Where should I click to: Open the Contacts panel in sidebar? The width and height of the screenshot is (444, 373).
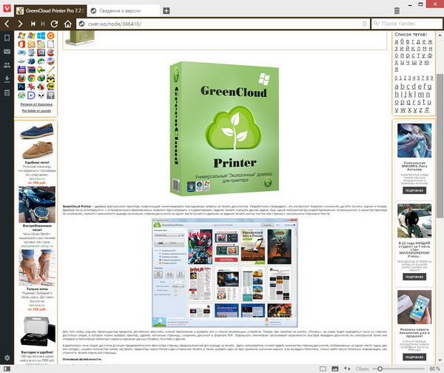pyautogui.click(x=7, y=64)
